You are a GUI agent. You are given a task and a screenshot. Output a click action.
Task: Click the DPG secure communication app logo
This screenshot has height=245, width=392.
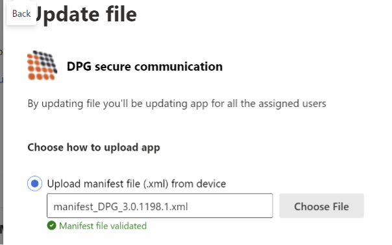coord(42,65)
